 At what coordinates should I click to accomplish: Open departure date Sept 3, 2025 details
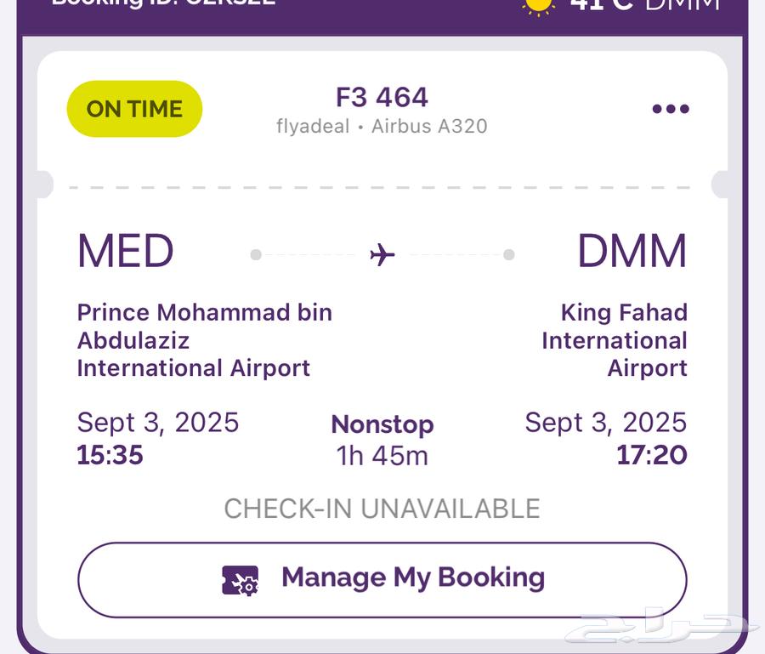157,422
